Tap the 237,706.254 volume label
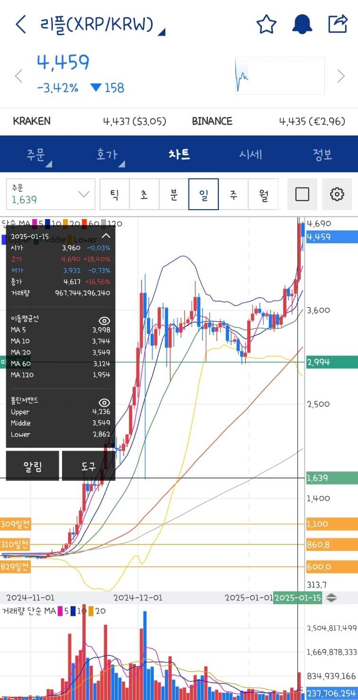 pyautogui.click(x=332, y=693)
